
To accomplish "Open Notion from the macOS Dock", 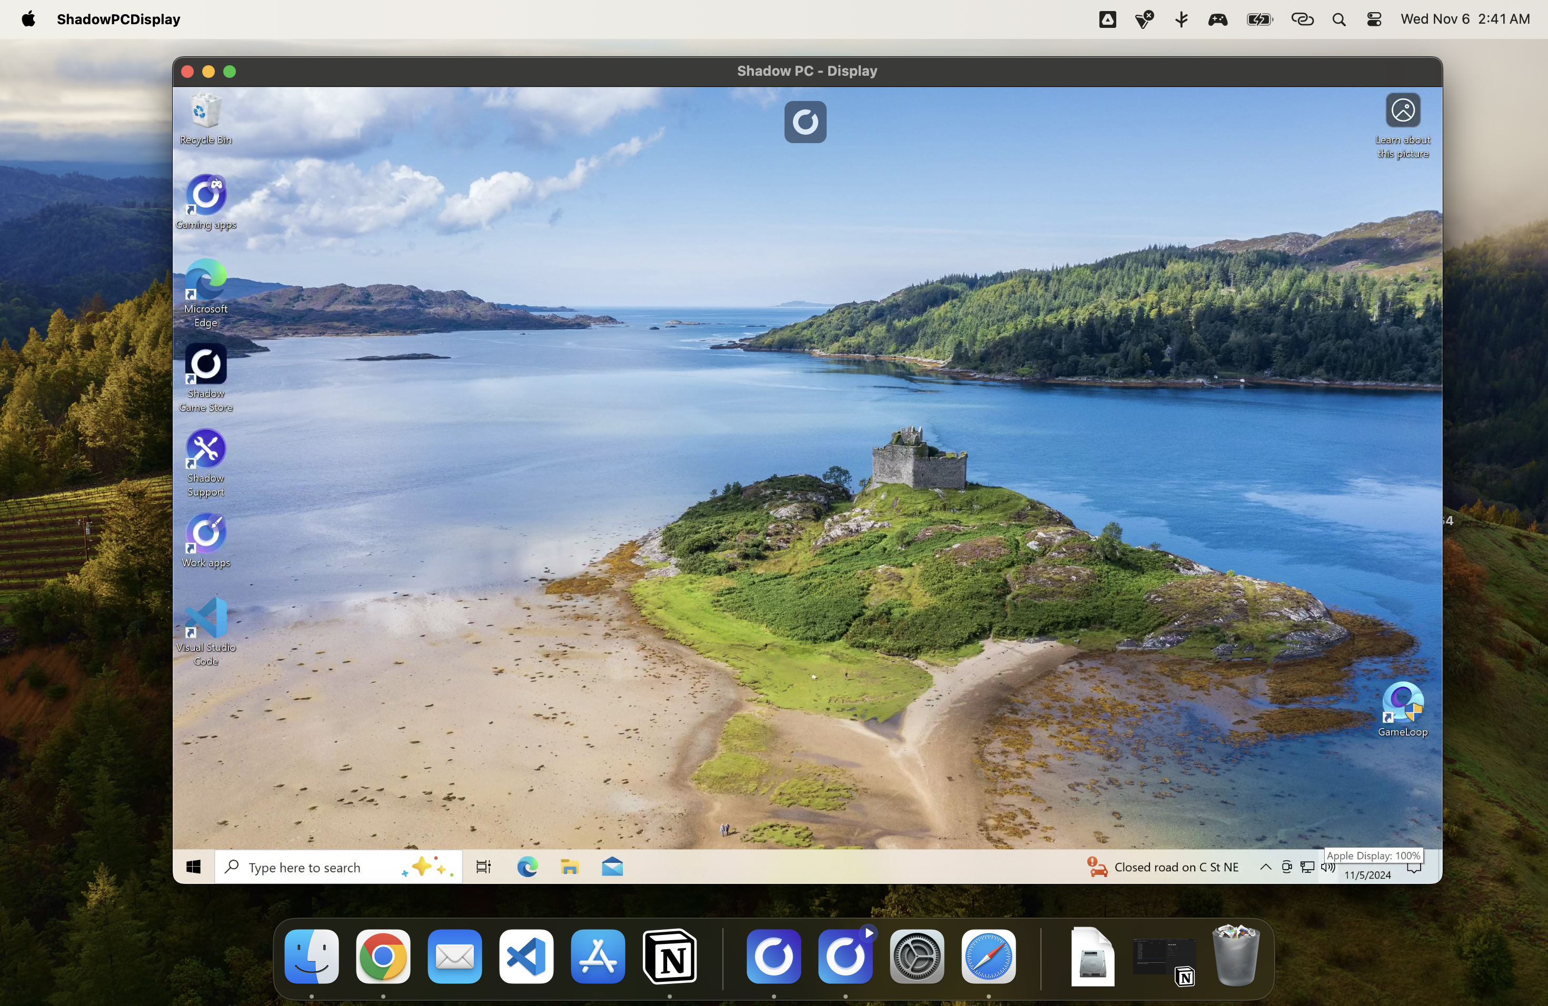I will (x=670, y=956).
